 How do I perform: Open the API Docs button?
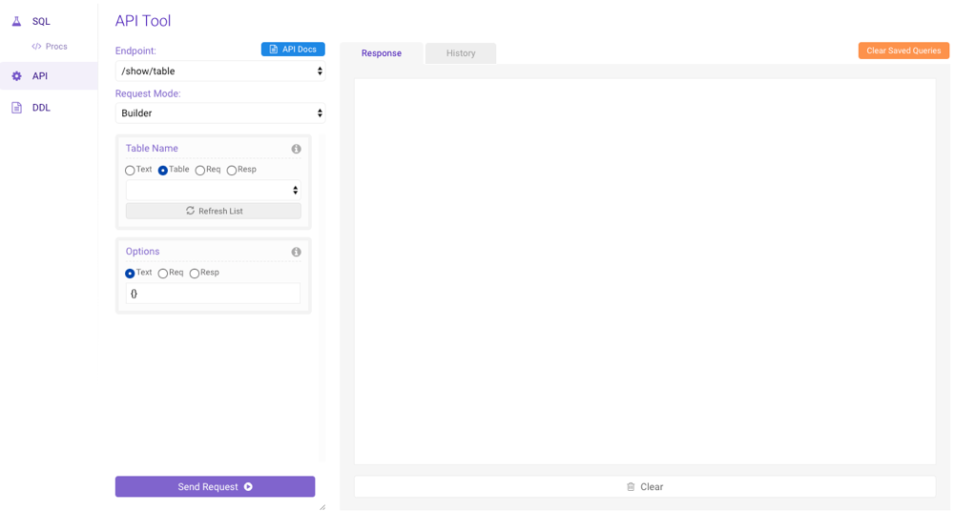click(293, 50)
